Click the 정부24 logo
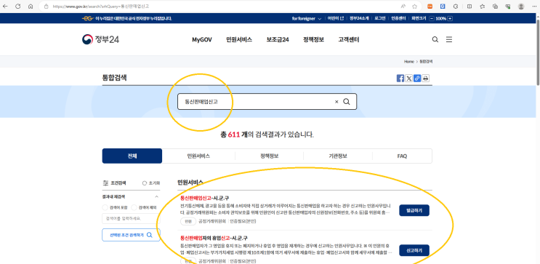540x264 pixels. [100, 39]
